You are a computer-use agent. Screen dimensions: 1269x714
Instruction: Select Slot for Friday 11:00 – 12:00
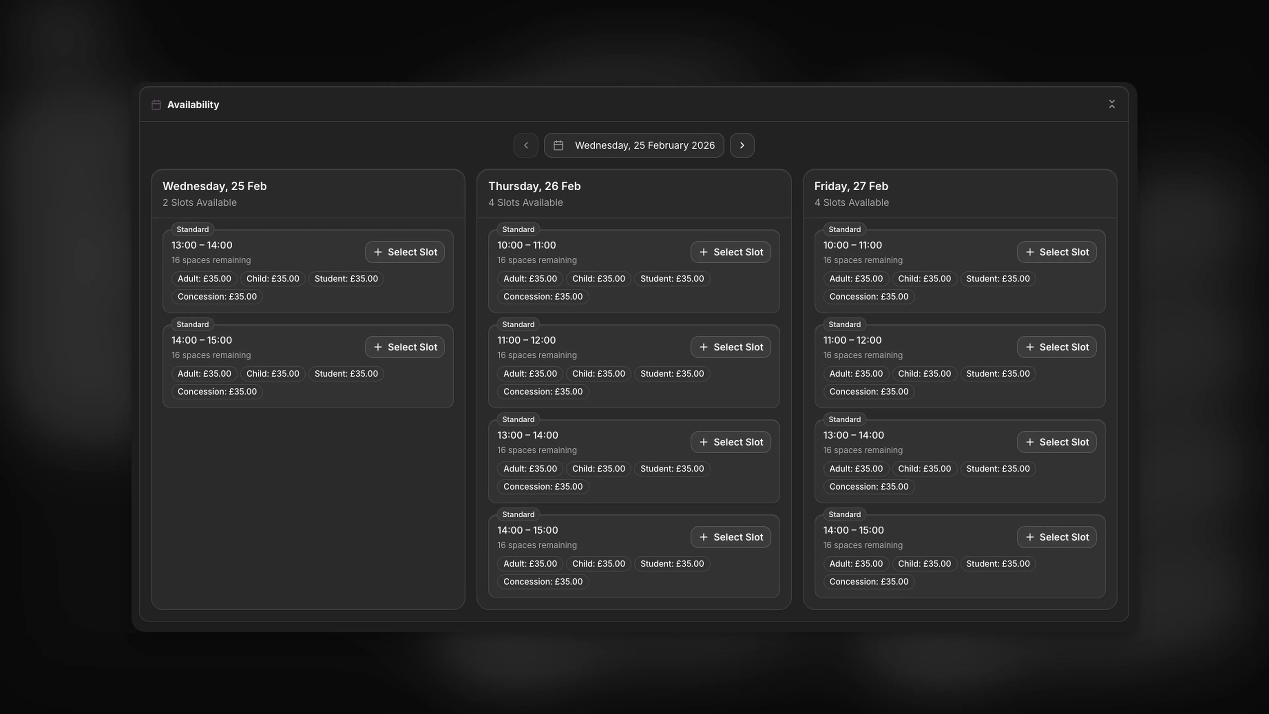pyautogui.click(x=1057, y=347)
